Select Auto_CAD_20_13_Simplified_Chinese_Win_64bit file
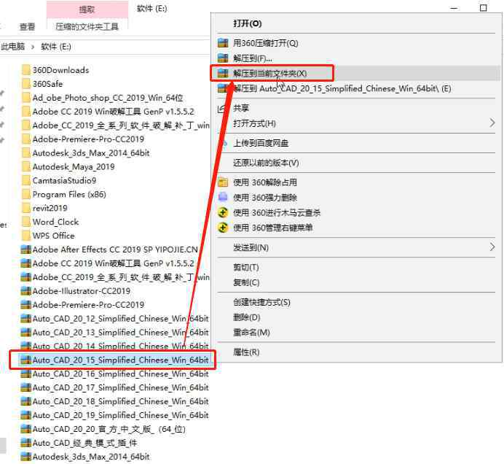 [x=120, y=332]
